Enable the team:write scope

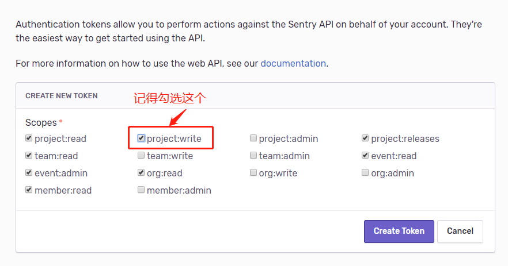(141, 156)
